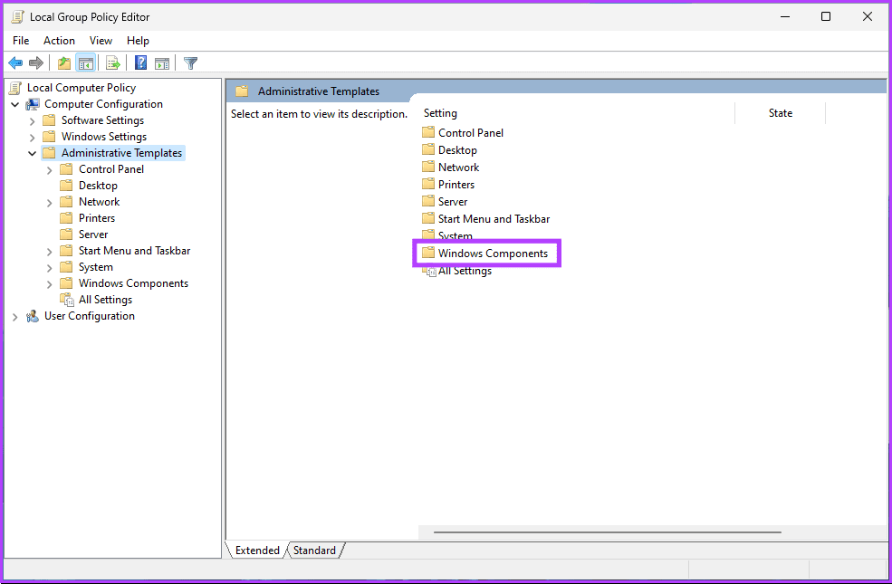The image size is (892, 584).
Task: Select All Settings in settings list
Action: pyautogui.click(x=465, y=271)
